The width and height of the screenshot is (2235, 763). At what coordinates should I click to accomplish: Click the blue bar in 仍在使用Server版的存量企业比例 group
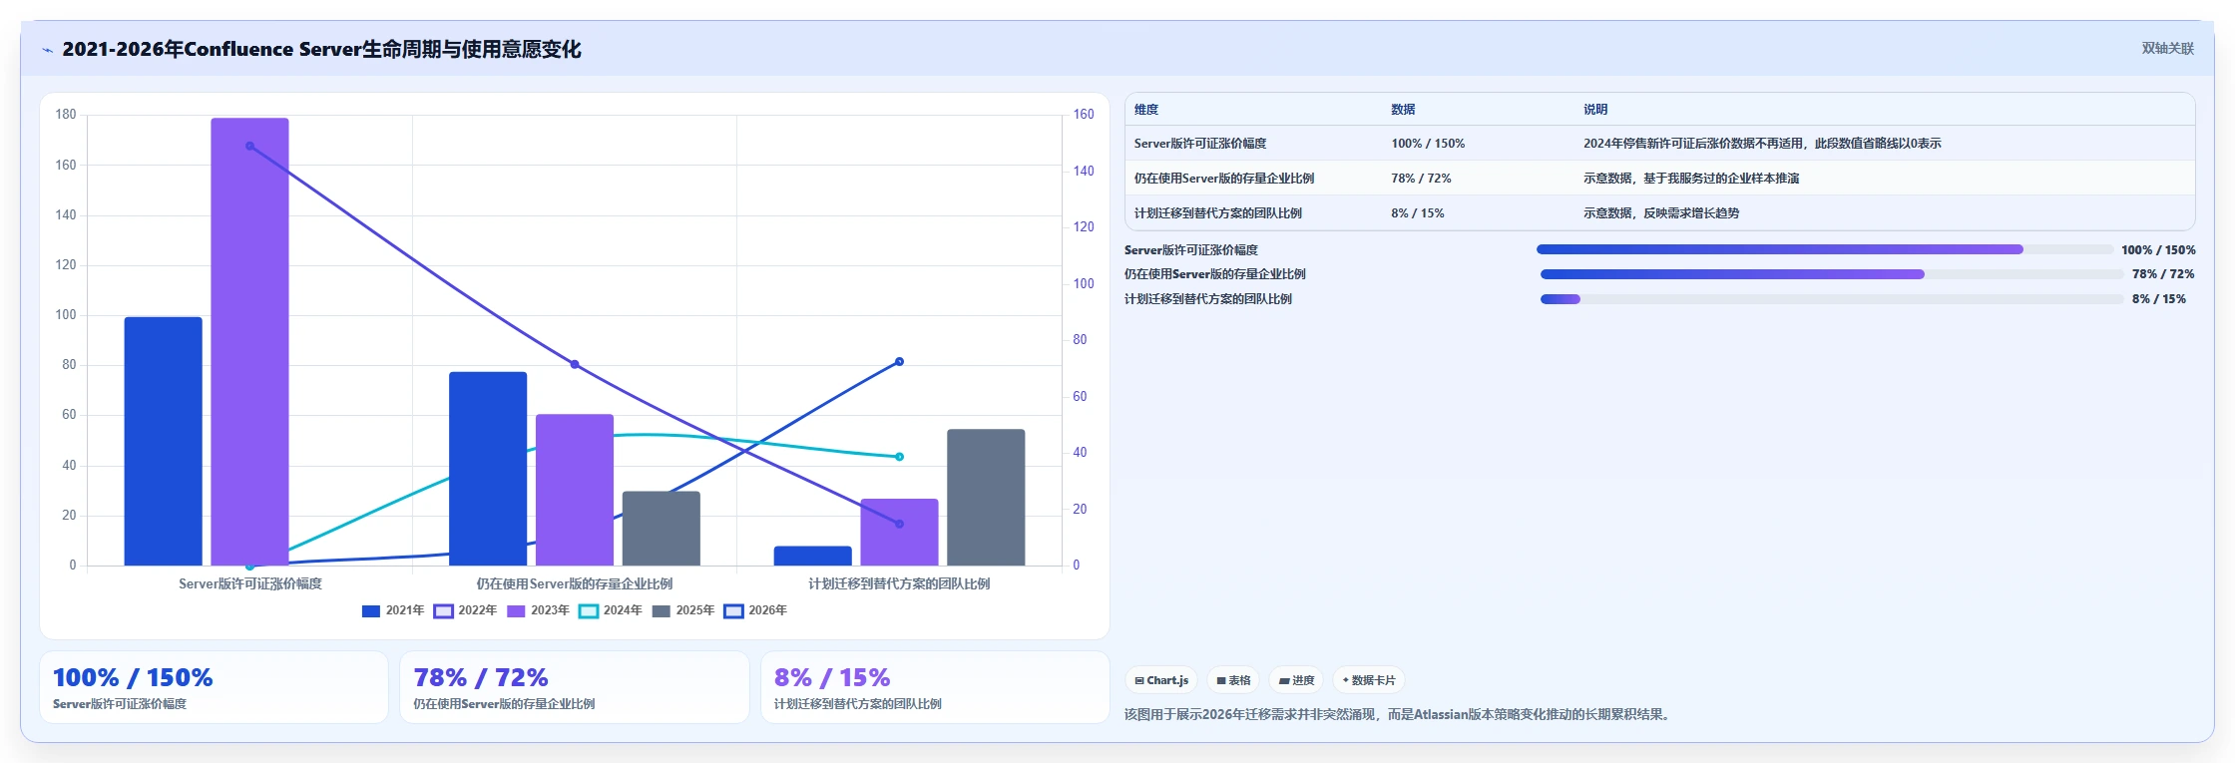click(x=488, y=469)
